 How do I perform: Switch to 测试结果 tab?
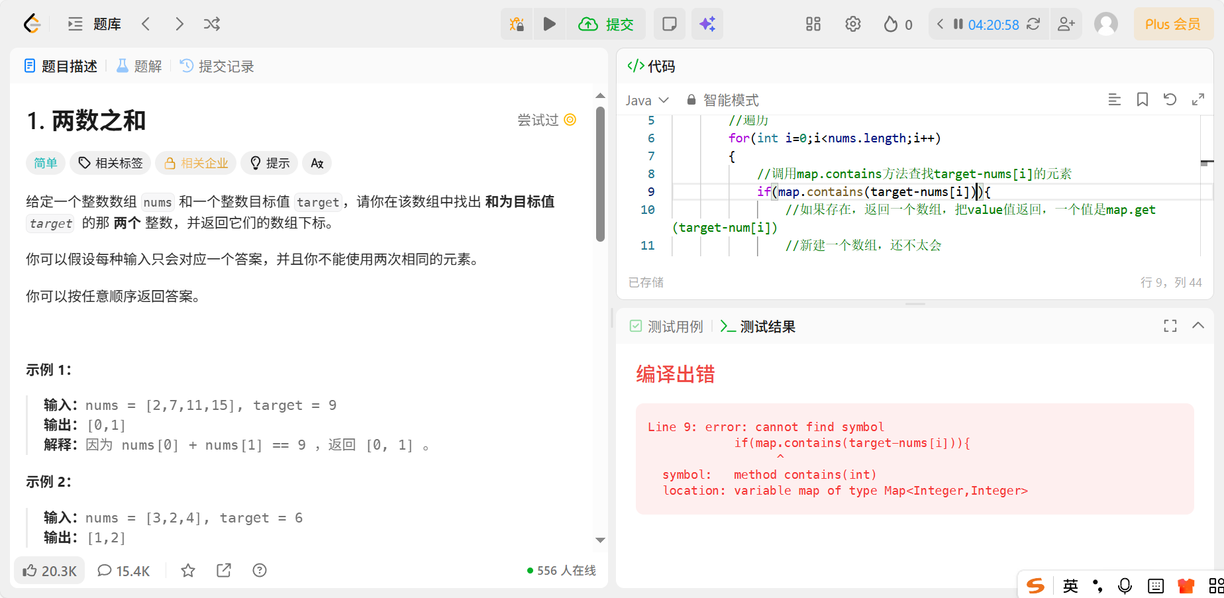758,326
